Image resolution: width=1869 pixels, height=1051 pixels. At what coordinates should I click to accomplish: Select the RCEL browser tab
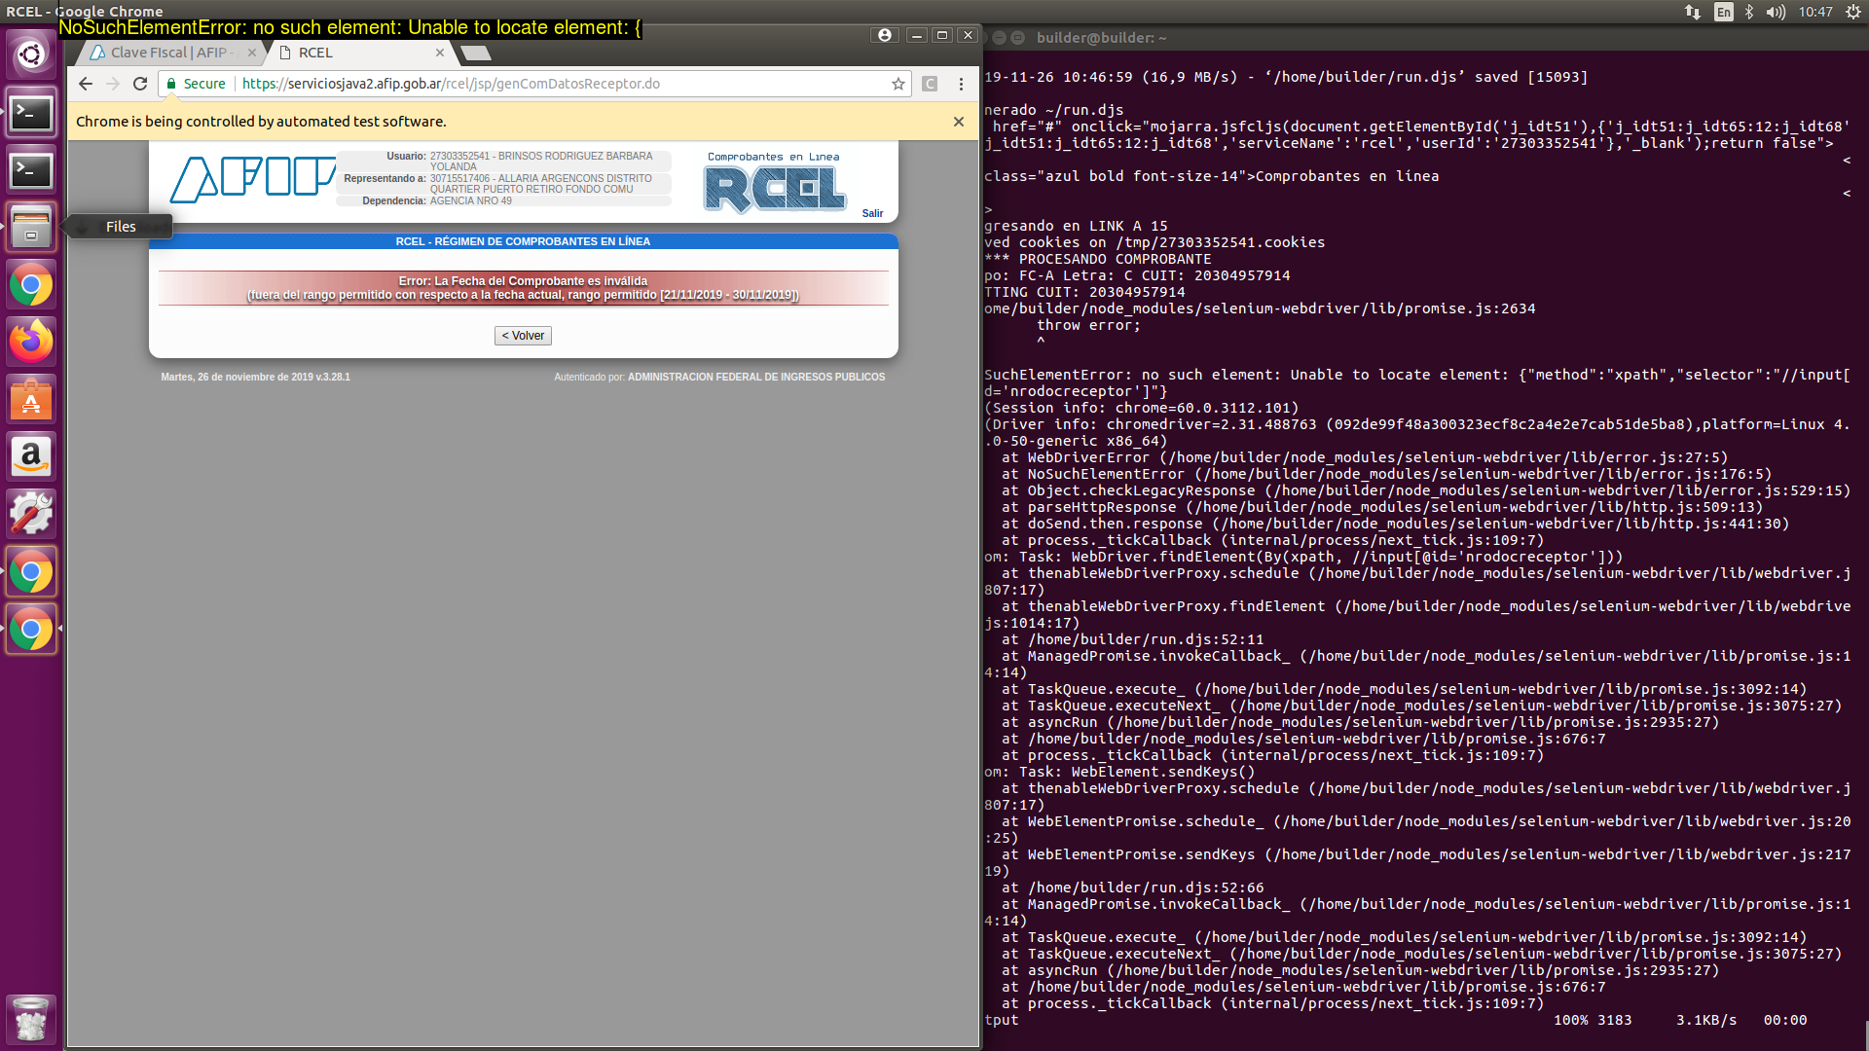(x=354, y=53)
